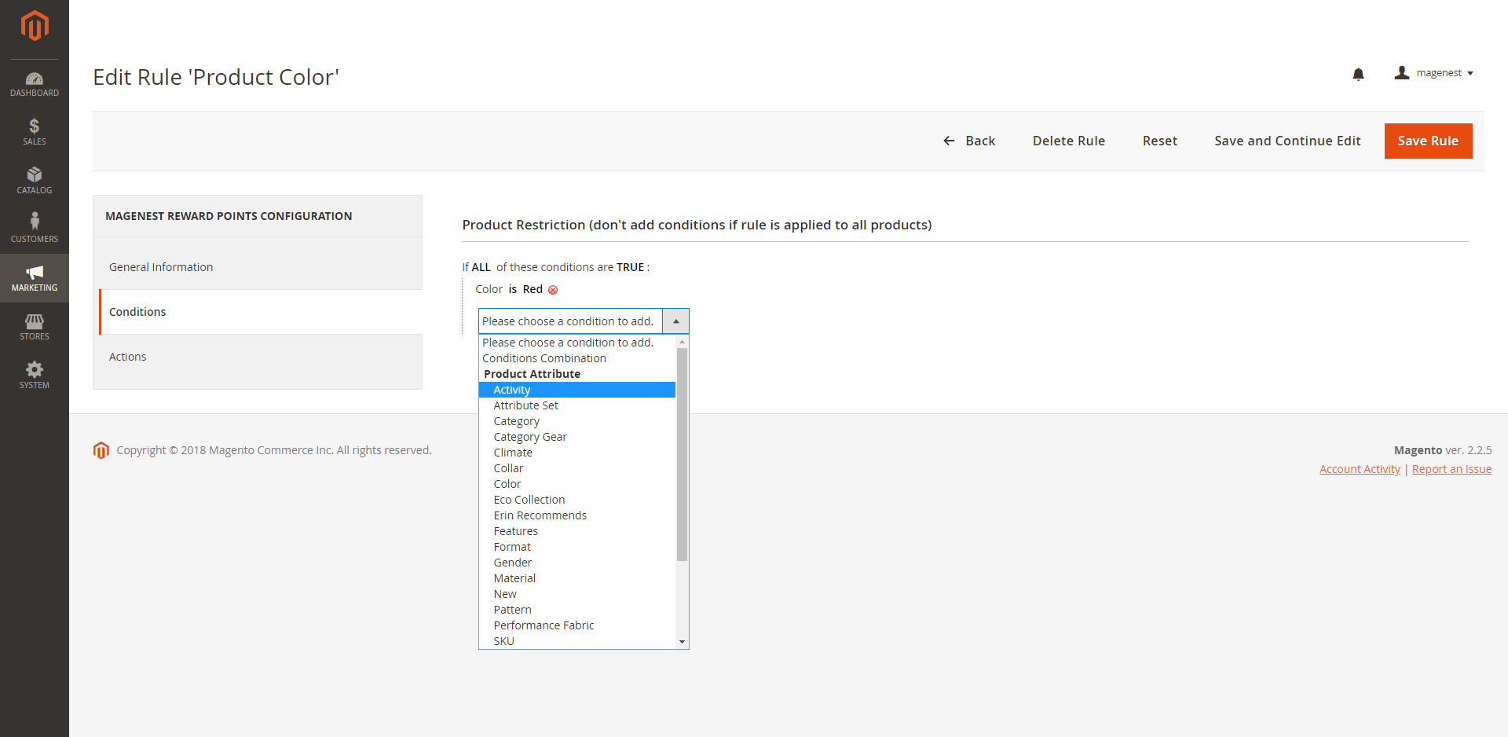This screenshot has width=1508, height=737.
Task: Click the Save Rule button
Action: point(1427,141)
